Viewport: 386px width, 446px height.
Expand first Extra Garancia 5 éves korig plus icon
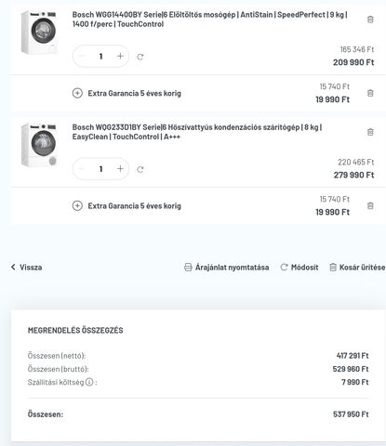(77, 93)
